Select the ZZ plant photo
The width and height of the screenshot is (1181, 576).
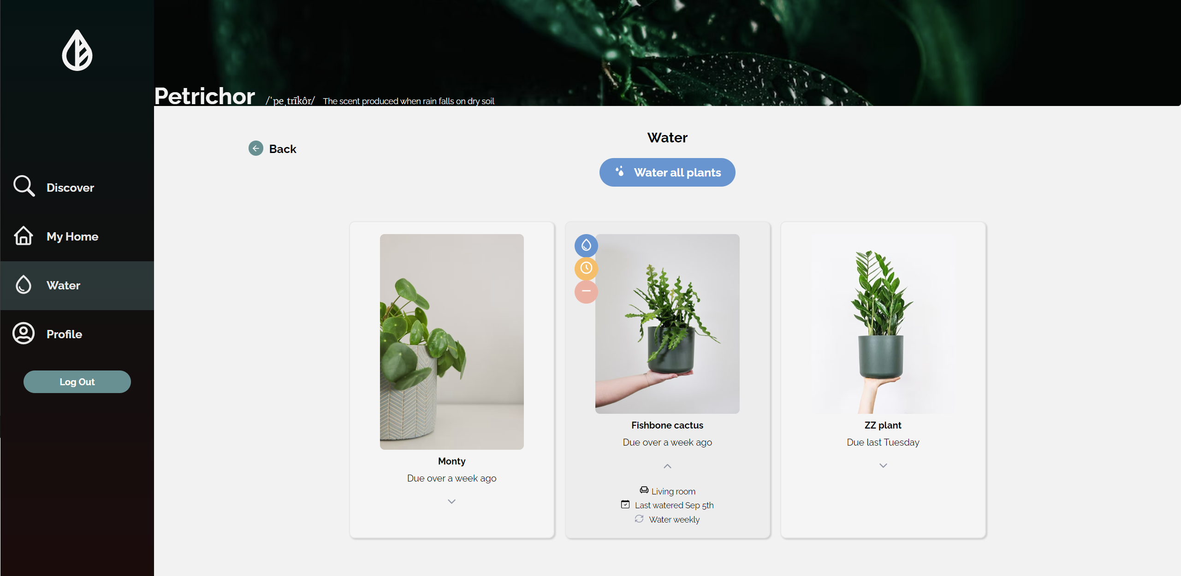click(x=883, y=323)
